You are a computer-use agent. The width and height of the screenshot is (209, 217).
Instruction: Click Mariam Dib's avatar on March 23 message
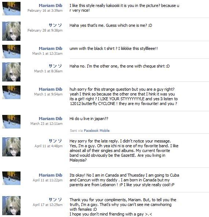(11, 122)
